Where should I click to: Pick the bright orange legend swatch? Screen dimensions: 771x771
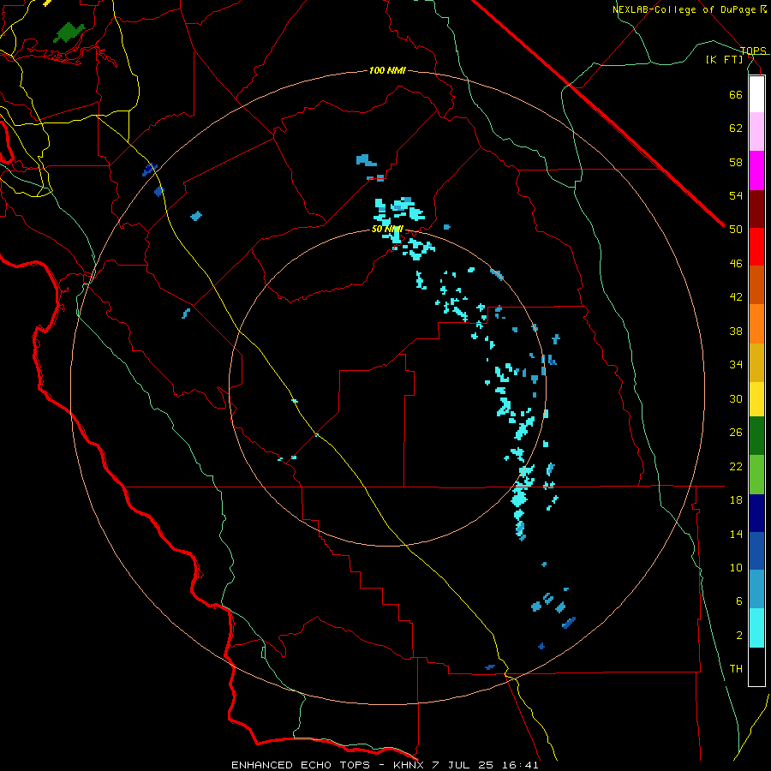tap(756, 324)
